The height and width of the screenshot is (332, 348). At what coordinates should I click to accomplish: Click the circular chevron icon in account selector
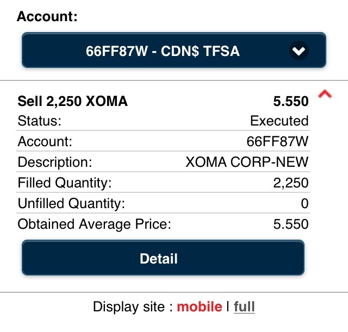click(x=299, y=52)
